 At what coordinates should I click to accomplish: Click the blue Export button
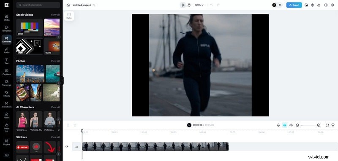point(294,5)
